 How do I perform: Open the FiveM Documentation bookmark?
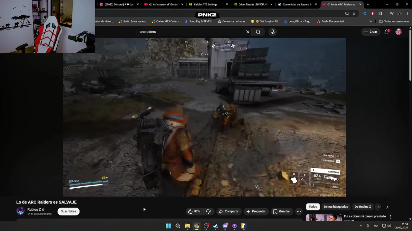[331, 21]
